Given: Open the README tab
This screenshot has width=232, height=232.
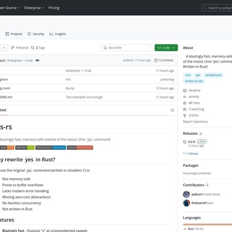Looking at the screenshot, I should point(4,110).
